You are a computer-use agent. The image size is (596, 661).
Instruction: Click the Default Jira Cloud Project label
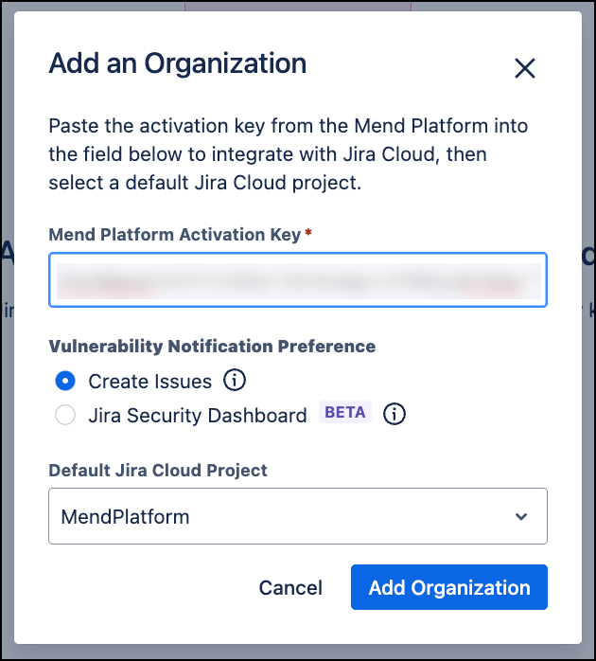point(158,471)
